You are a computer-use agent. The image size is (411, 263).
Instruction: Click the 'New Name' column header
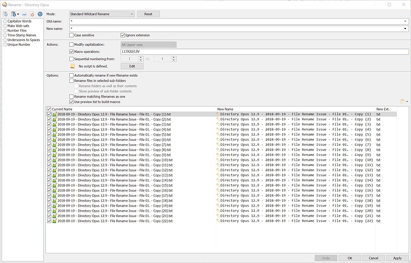225,109
